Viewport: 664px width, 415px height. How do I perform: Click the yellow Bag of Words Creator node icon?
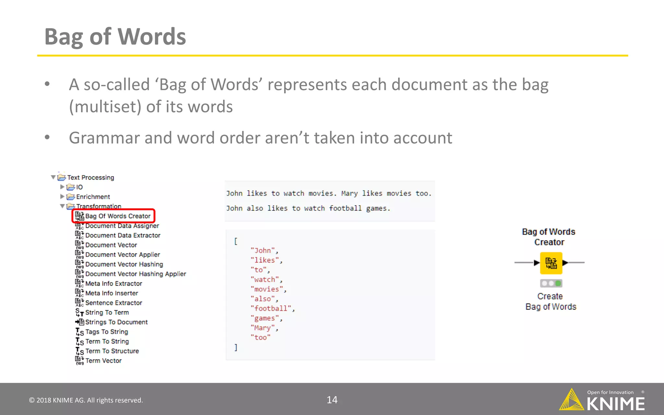(551, 263)
